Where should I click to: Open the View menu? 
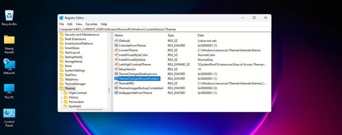coord(79,24)
